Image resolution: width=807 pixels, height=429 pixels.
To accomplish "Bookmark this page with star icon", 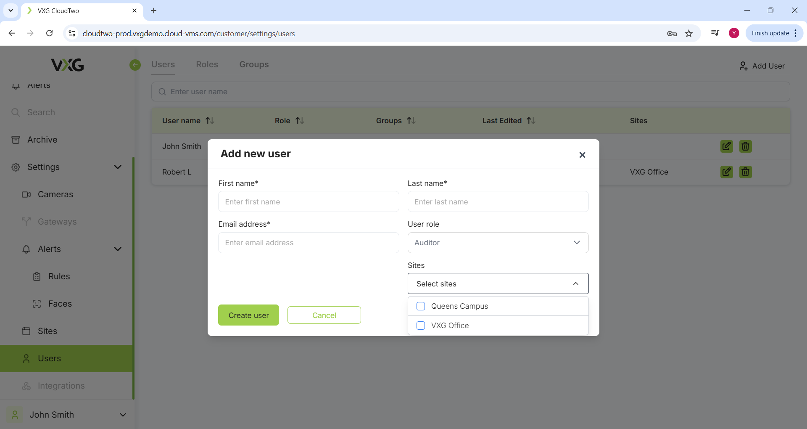I will point(688,34).
